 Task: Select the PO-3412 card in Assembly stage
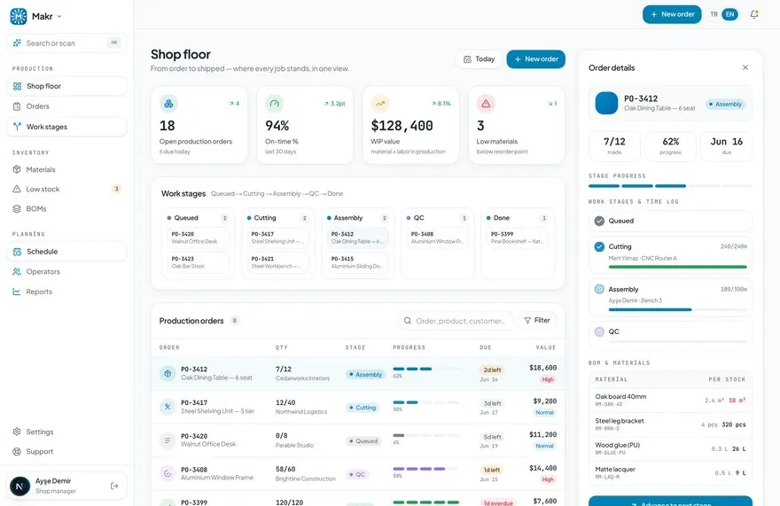(358, 237)
